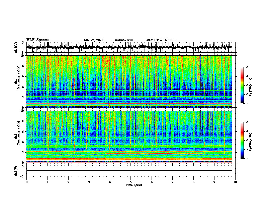Click the ch.1 spectrogram panel

coord(129,81)
